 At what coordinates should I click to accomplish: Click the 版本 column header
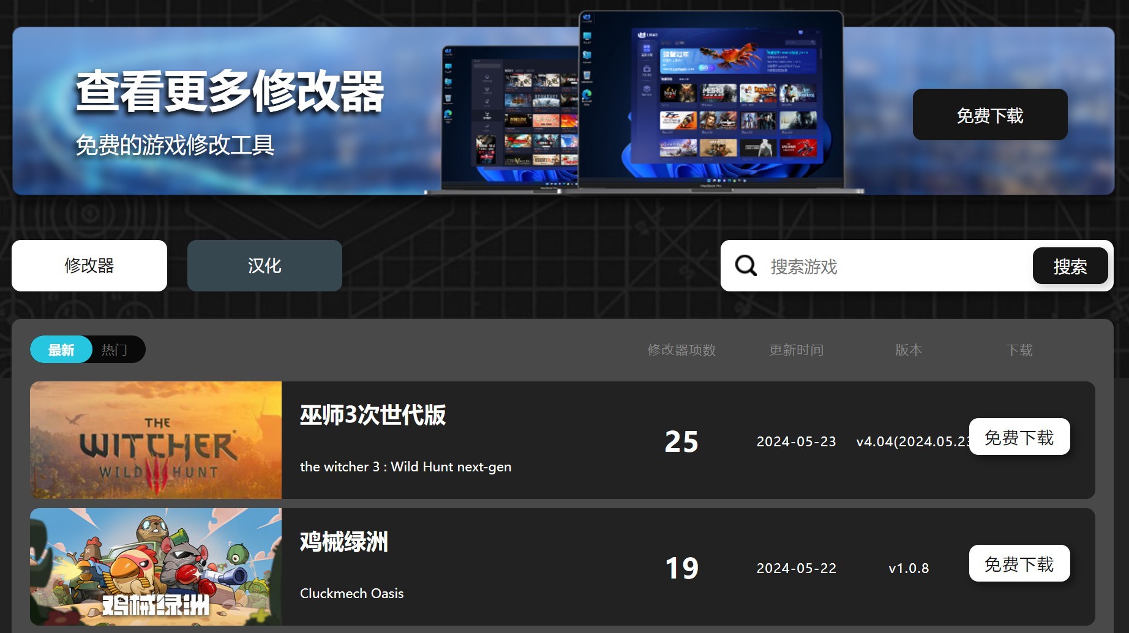pos(909,350)
